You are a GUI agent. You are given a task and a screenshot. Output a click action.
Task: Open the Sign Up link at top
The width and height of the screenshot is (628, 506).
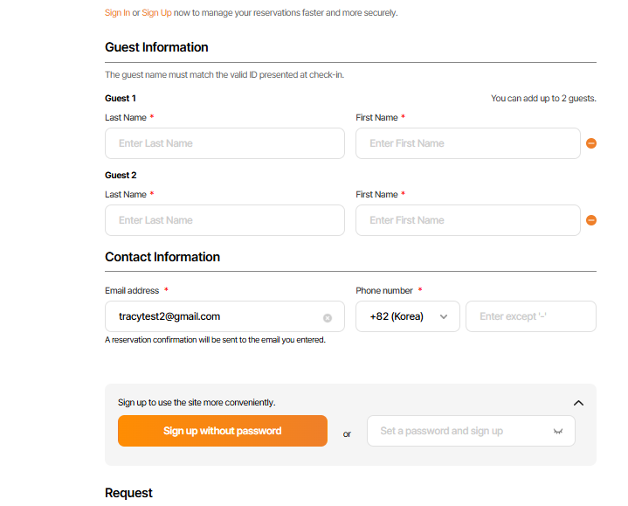coord(156,13)
